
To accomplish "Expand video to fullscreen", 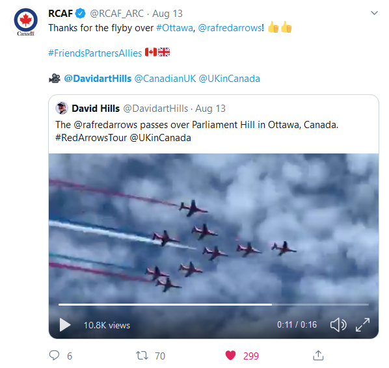I will click(362, 324).
